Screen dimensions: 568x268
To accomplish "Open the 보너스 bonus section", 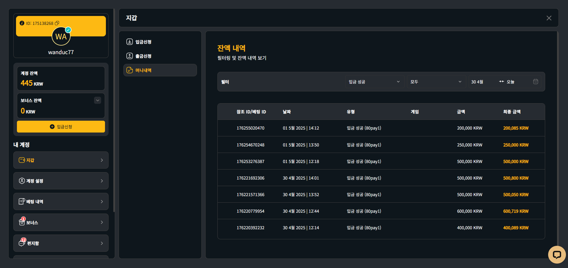I will point(61,222).
